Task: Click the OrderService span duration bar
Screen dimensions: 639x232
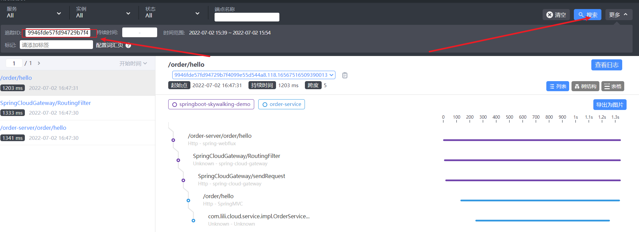Action: coord(542,221)
